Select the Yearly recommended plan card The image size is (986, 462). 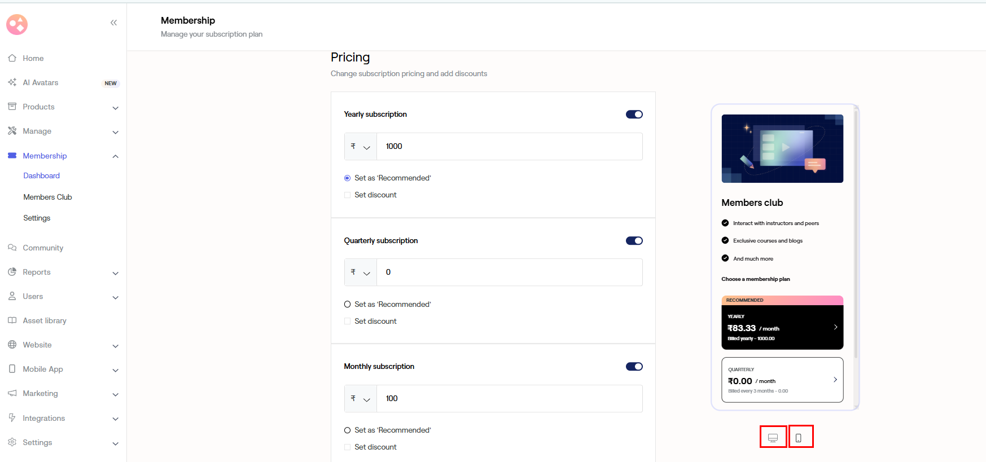click(x=782, y=327)
